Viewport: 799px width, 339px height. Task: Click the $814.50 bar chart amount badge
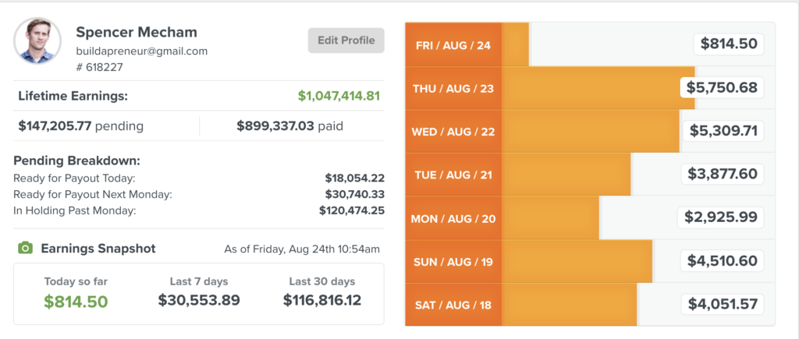(729, 44)
